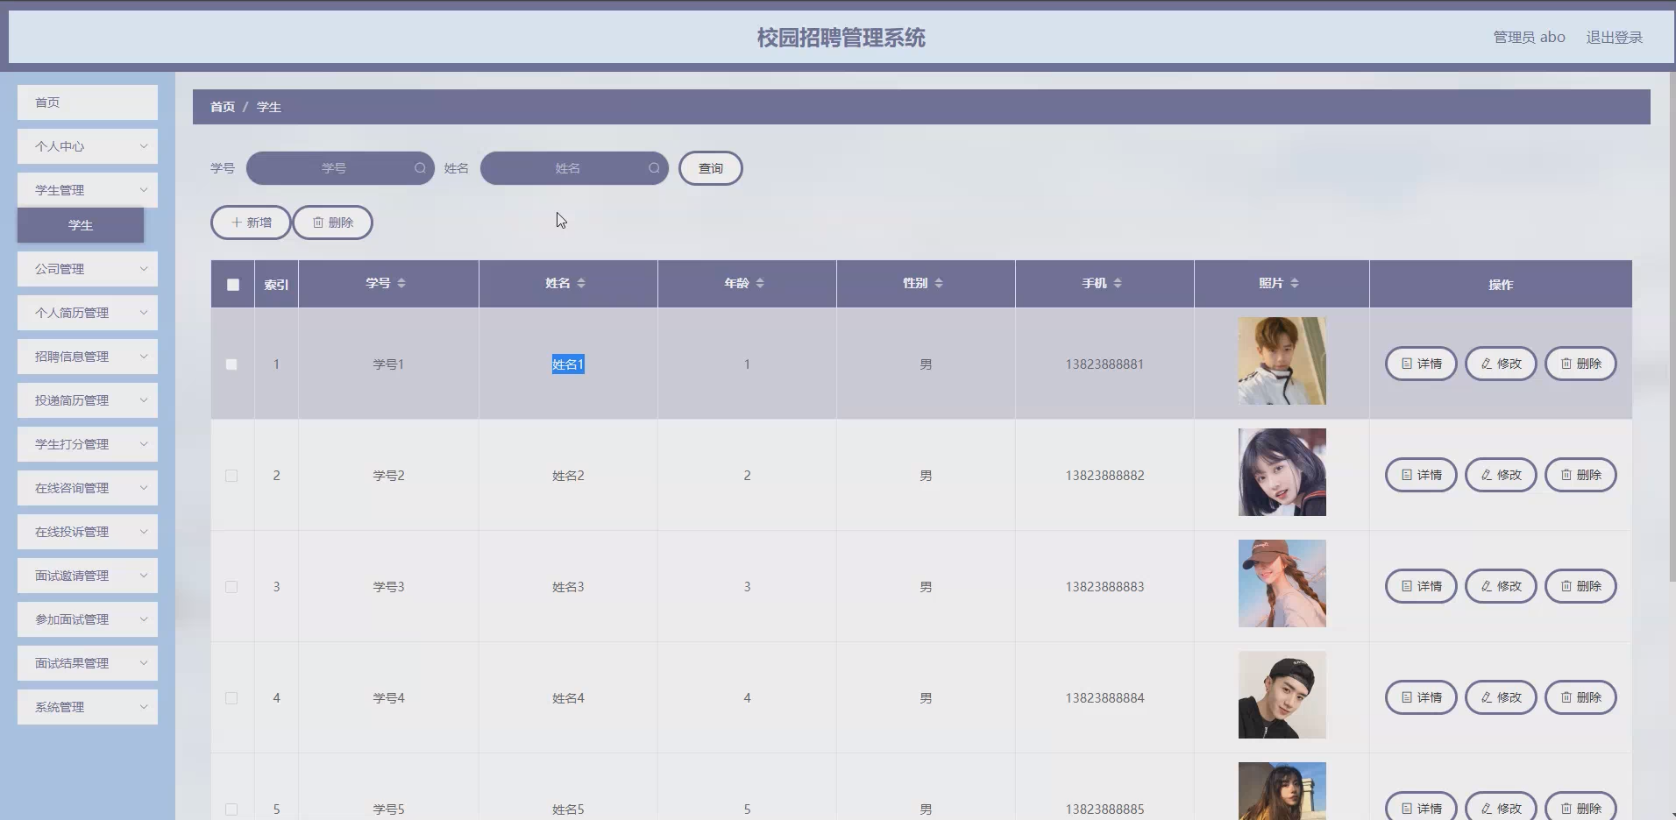Screen dimensions: 1676x820
Task: Click 删除 for 姓名2 row
Action: (1580, 475)
